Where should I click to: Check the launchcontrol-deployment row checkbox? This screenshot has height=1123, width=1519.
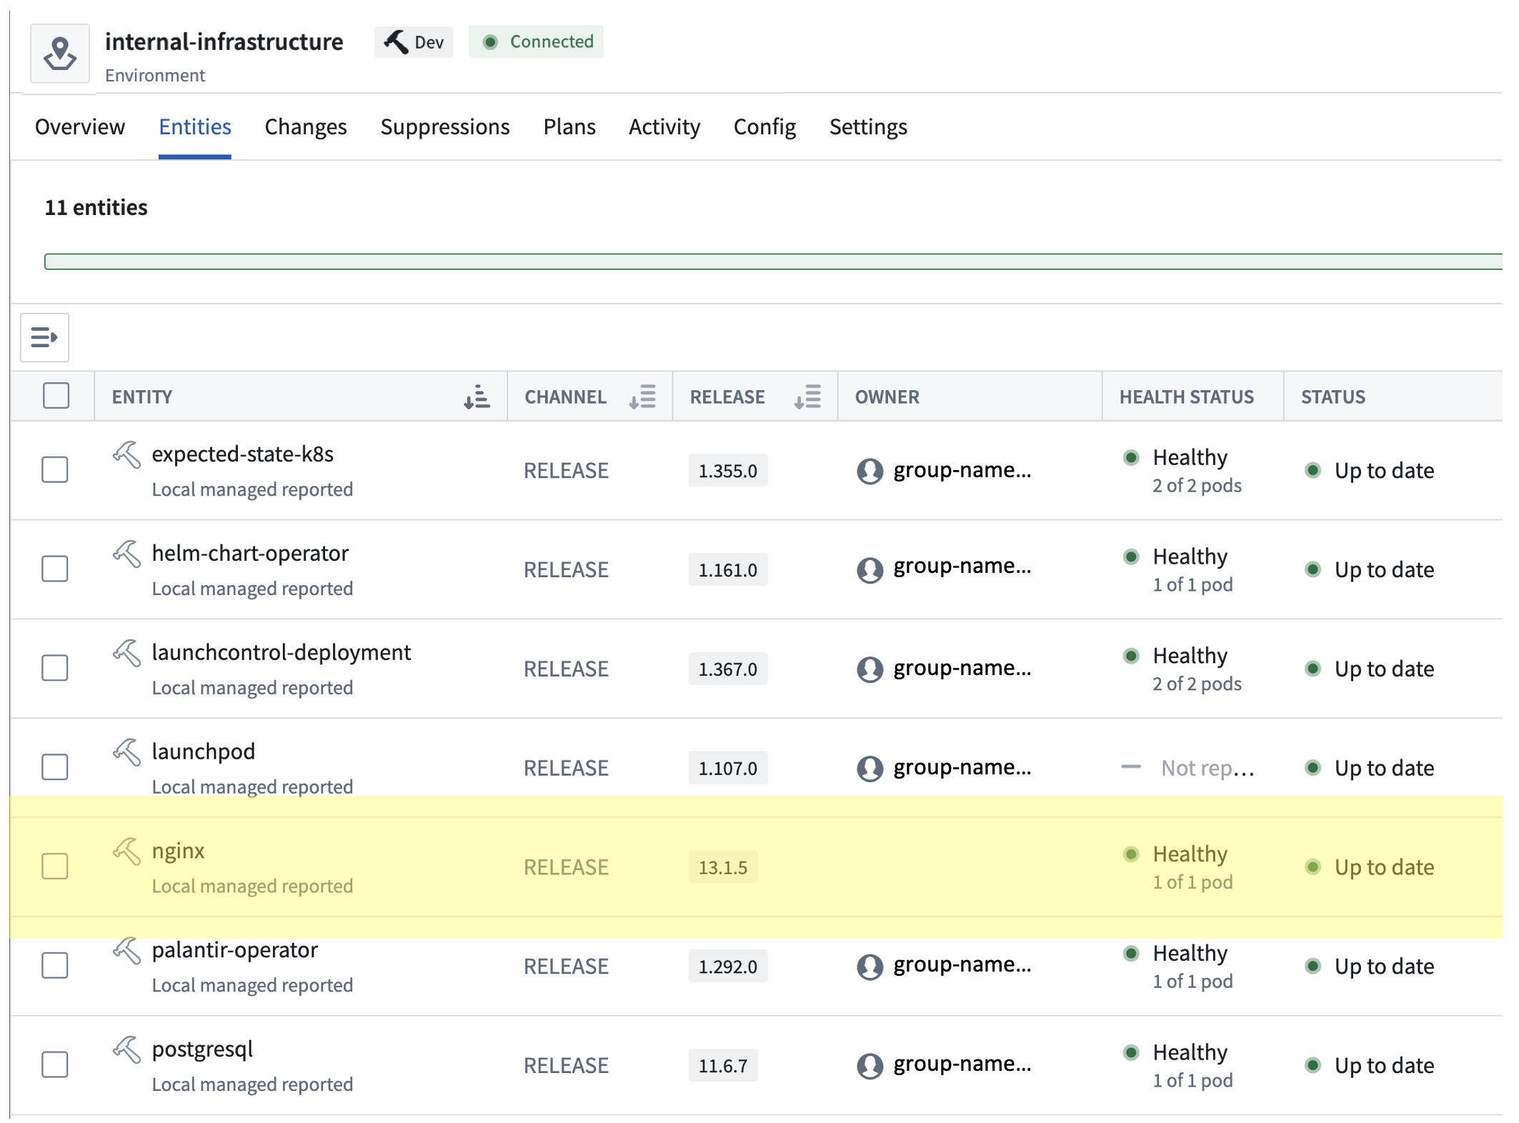click(x=55, y=668)
